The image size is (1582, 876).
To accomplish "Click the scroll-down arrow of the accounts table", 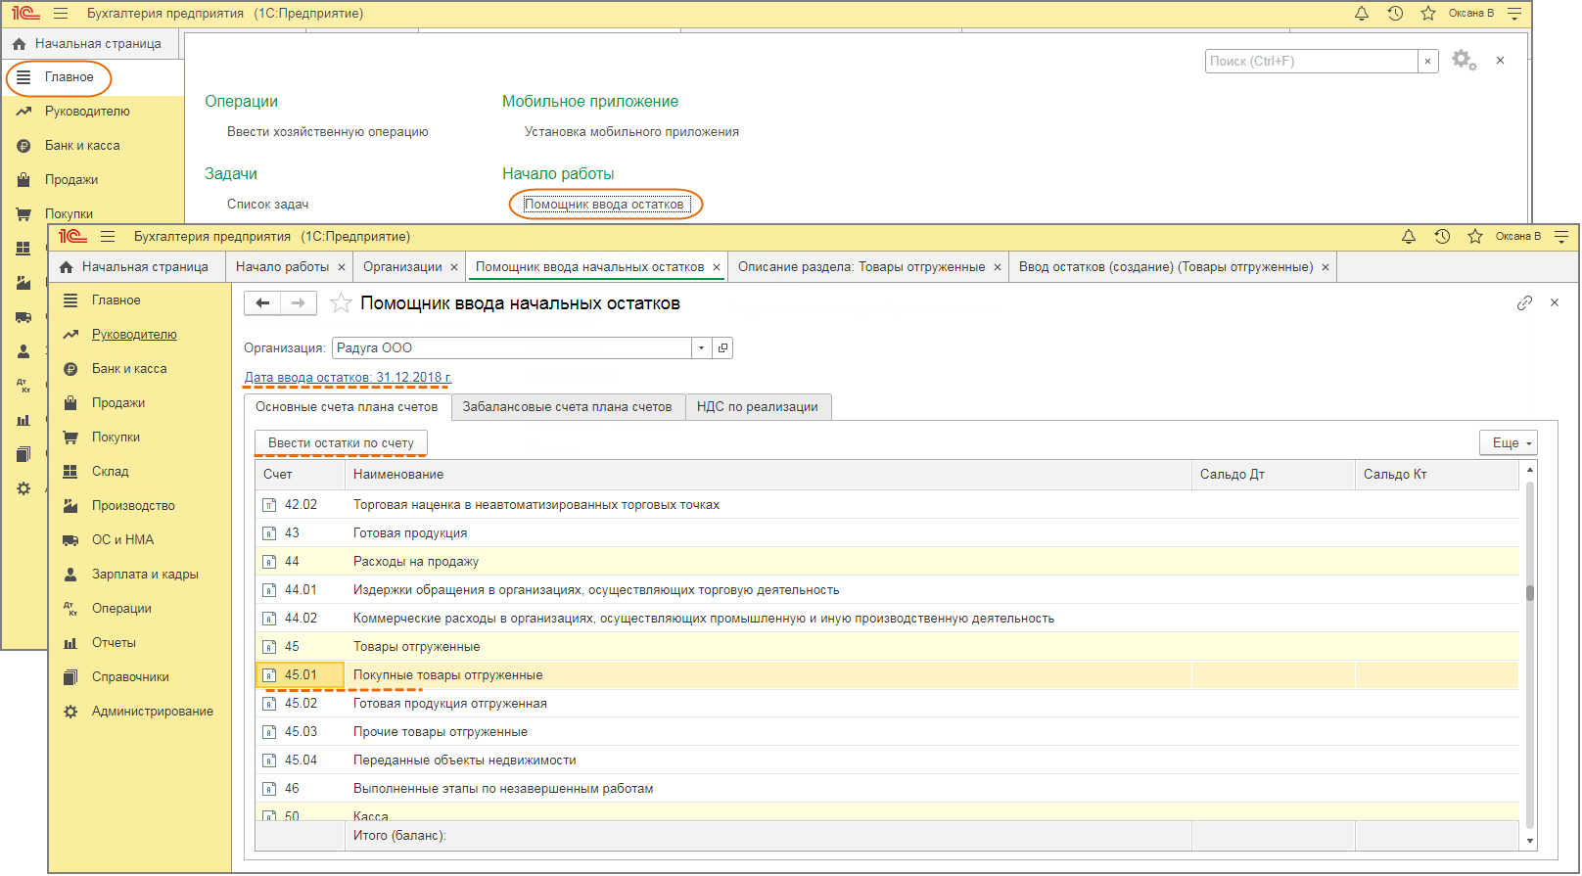I will (x=1529, y=841).
